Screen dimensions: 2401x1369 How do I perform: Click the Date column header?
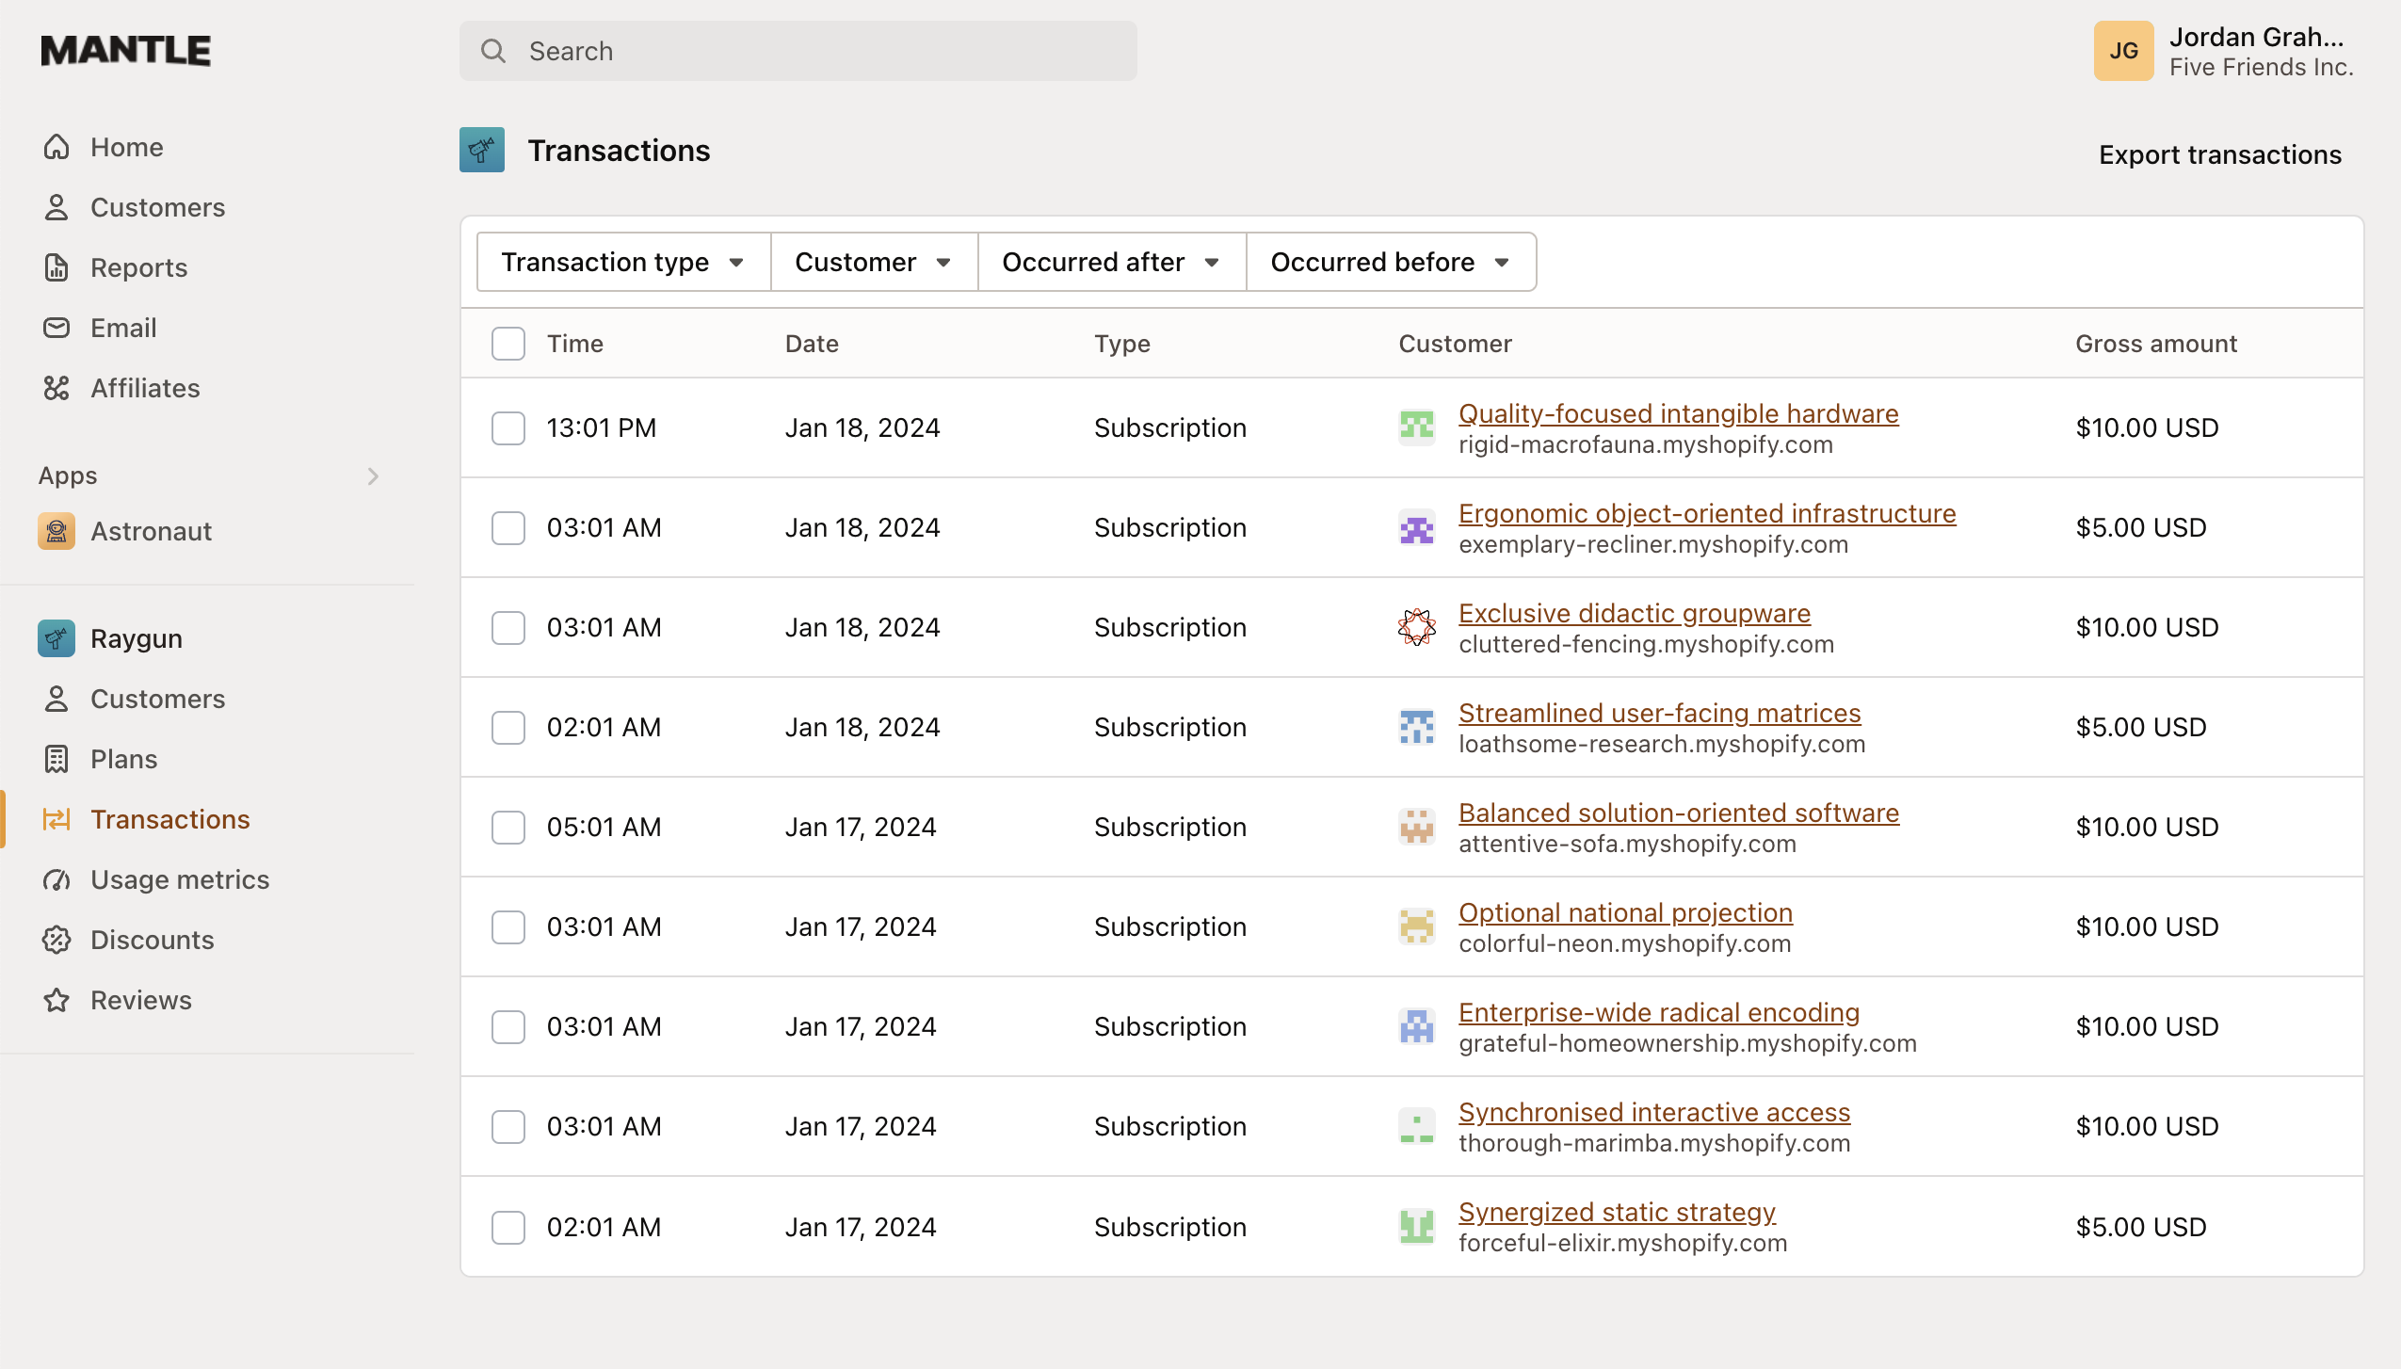click(812, 344)
